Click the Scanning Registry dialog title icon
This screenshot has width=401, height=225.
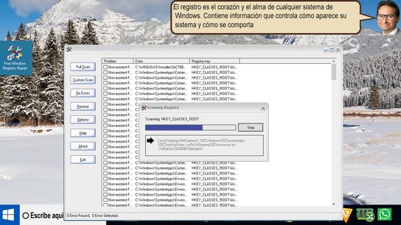143,107
